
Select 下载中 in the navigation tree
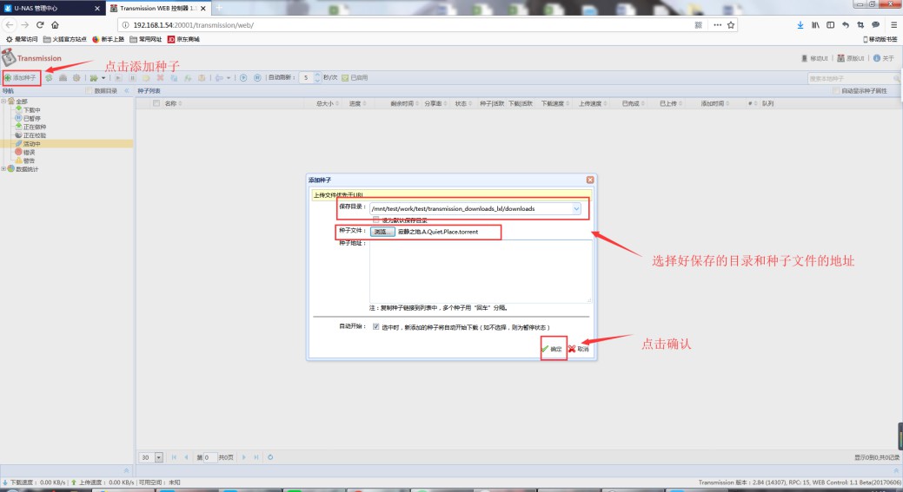[x=31, y=110]
